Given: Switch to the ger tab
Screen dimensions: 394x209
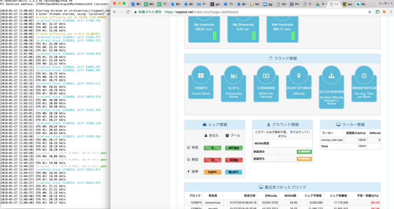Looking at the screenshot, I should pos(215,4).
